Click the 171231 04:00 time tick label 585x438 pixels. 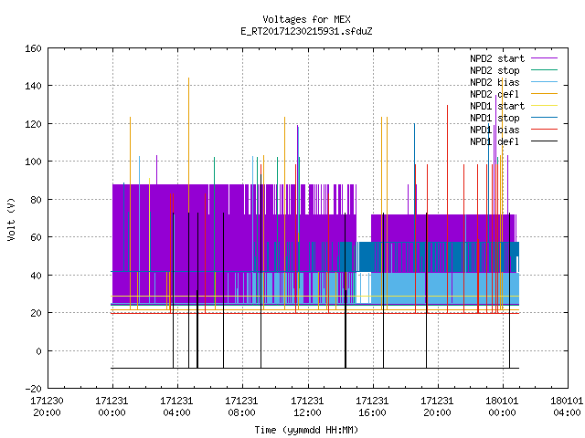(176, 407)
